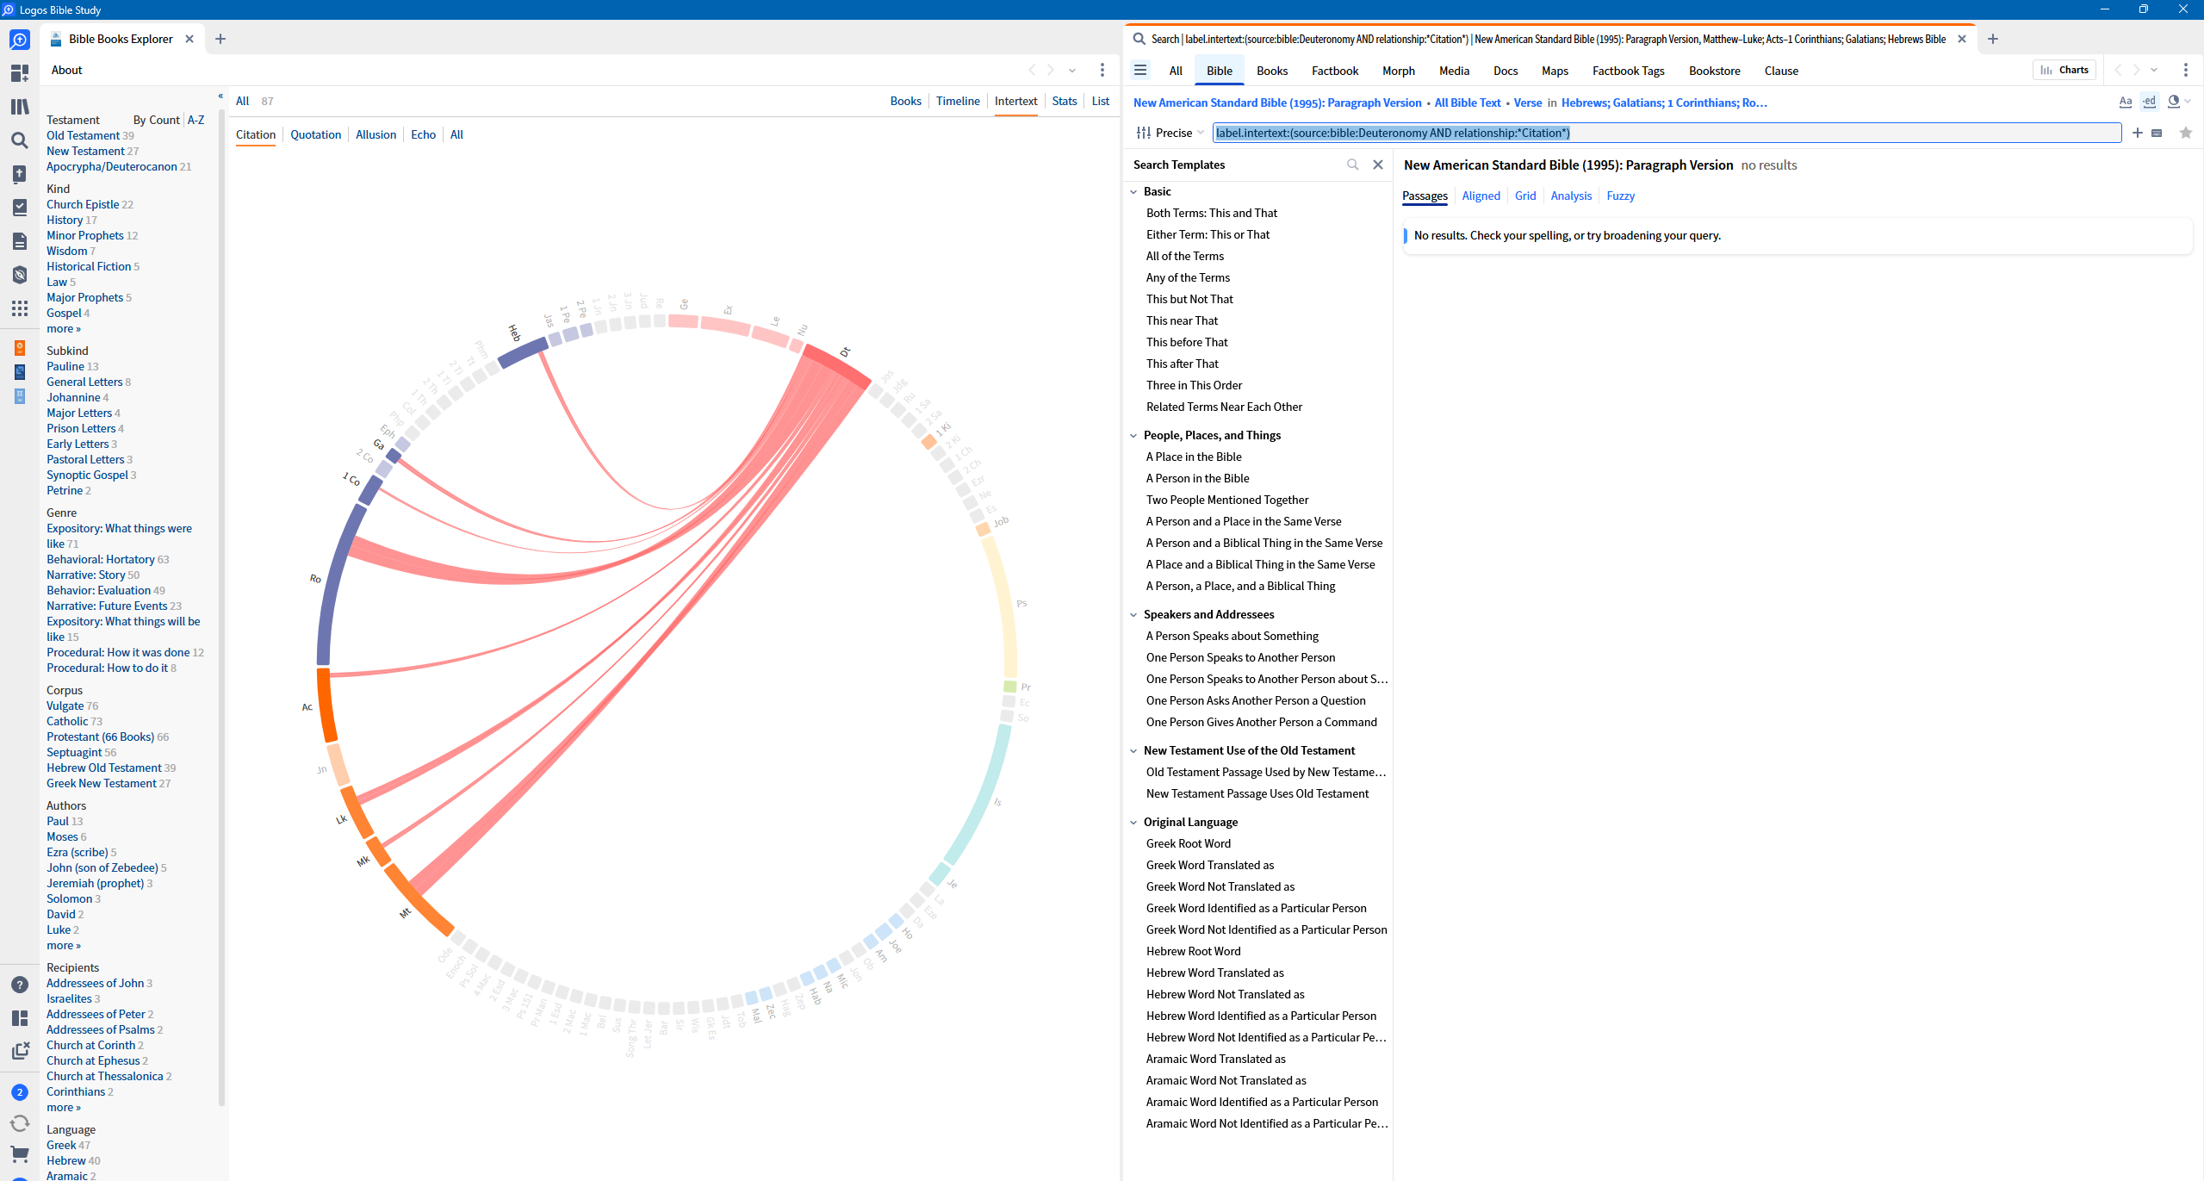Click the star to favorite this search
Screen dimensions: 2204x1181
tap(2185, 133)
